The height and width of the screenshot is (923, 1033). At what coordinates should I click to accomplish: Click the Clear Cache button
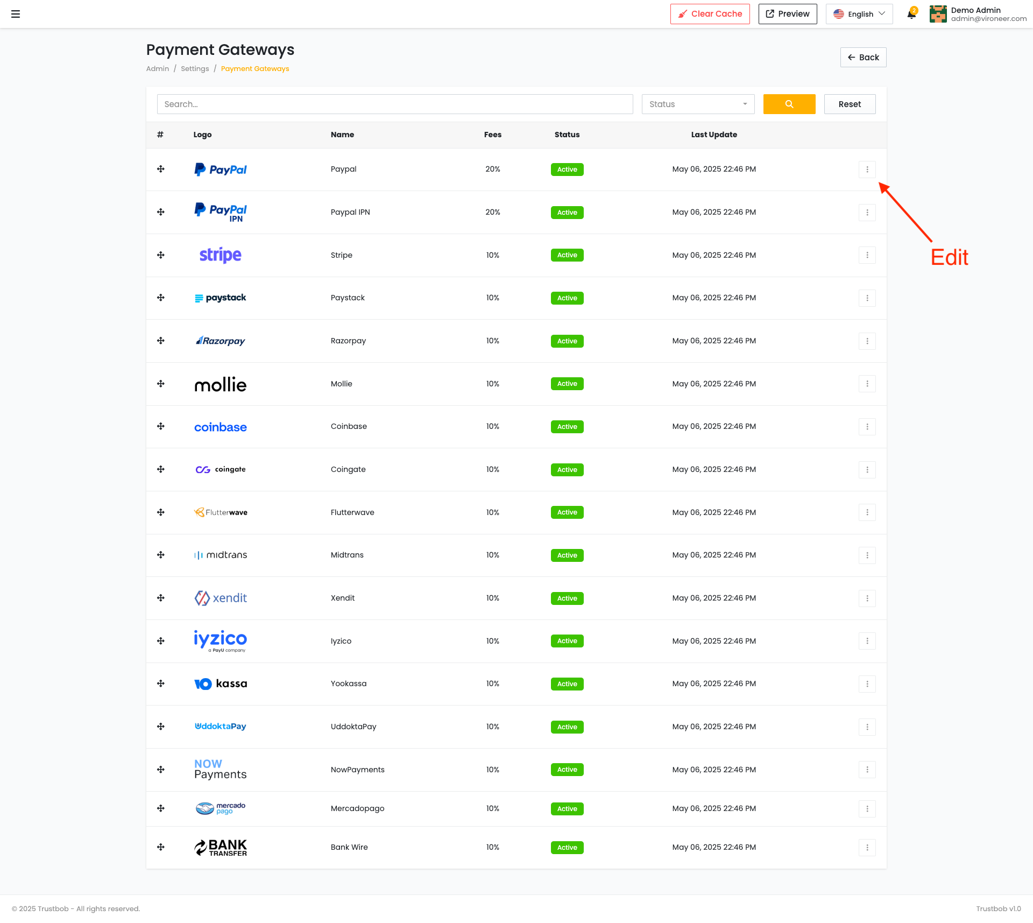click(x=710, y=14)
